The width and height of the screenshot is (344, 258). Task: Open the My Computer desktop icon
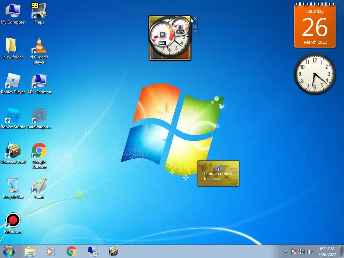pos(13,14)
